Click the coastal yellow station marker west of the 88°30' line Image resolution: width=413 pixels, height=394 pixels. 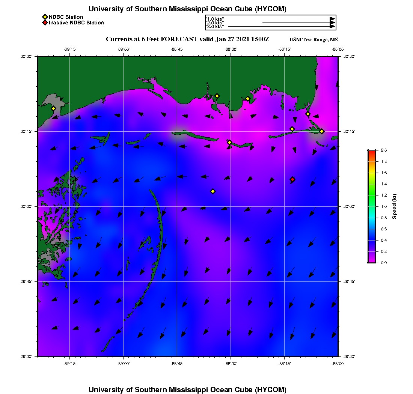point(217,96)
